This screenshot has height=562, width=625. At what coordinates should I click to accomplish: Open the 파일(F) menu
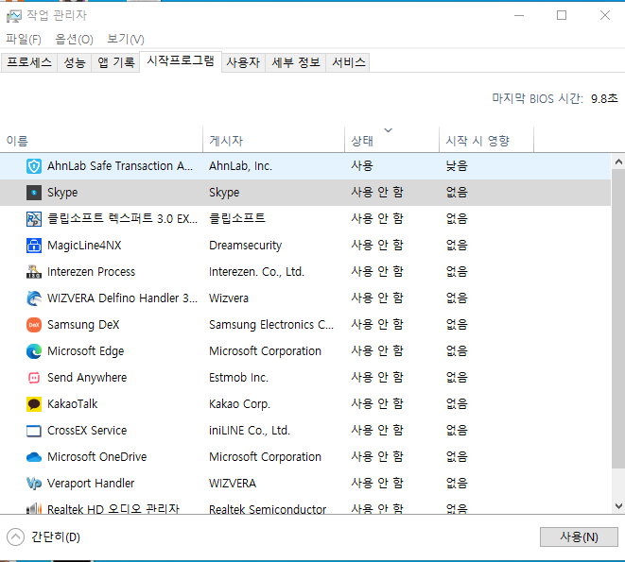pos(24,39)
